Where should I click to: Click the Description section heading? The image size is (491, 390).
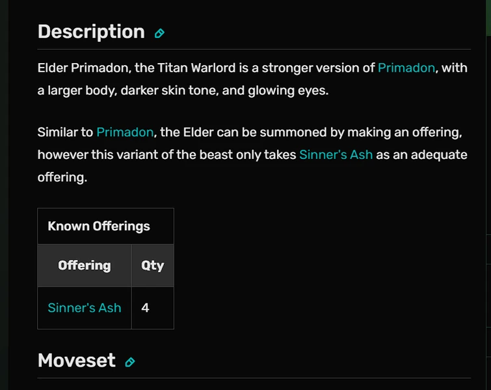(x=91, y=32)
